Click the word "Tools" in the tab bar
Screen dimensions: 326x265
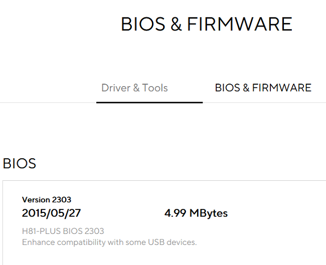pos(155,88)
